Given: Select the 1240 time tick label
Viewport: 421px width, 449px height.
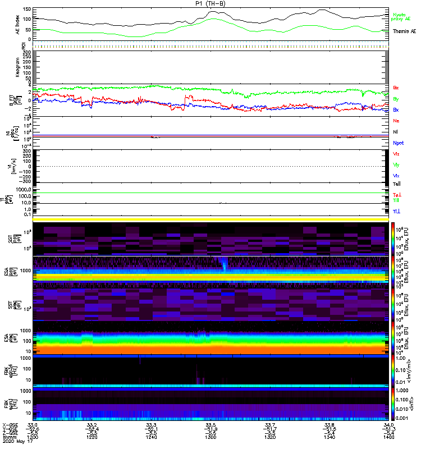Looking at the screenshot, I should click(151, 437).
